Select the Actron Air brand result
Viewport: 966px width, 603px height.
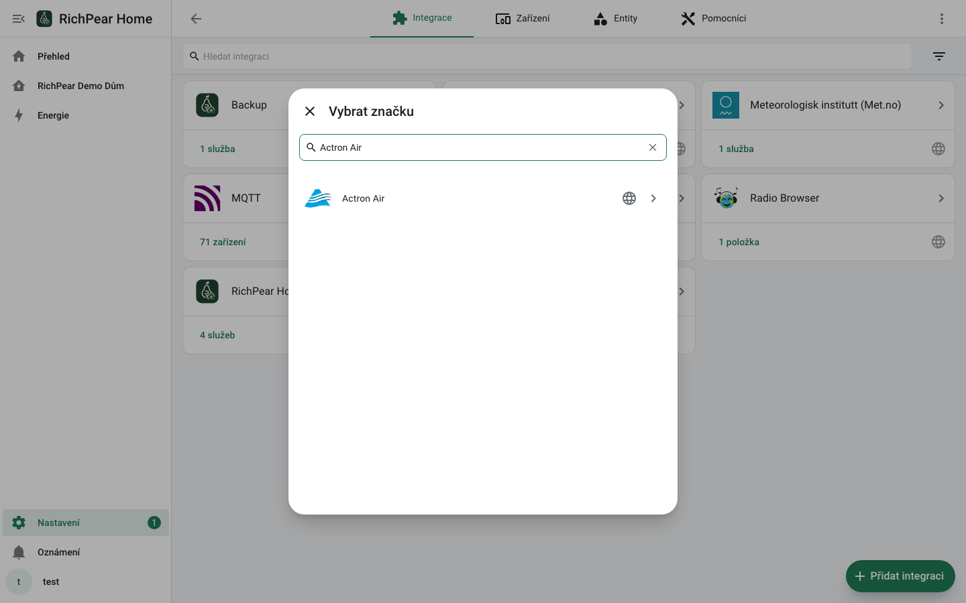point(482,198)
